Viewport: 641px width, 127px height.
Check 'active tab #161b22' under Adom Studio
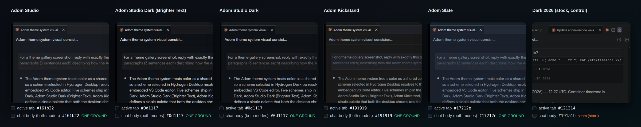(13, 108)
